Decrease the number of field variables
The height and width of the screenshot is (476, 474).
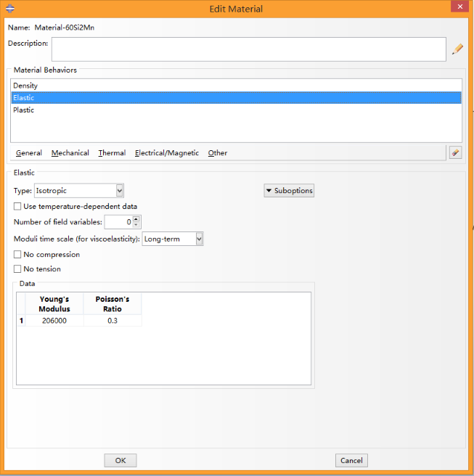pos(136,225)
